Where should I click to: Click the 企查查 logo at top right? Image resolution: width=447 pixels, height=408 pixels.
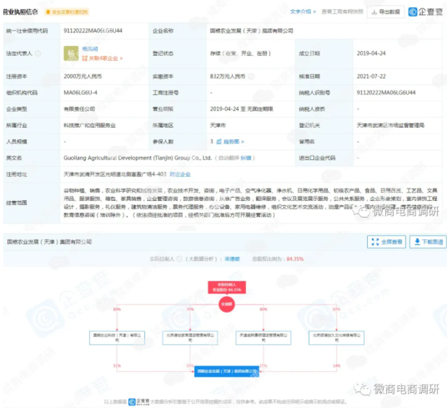tap(426, 12)
